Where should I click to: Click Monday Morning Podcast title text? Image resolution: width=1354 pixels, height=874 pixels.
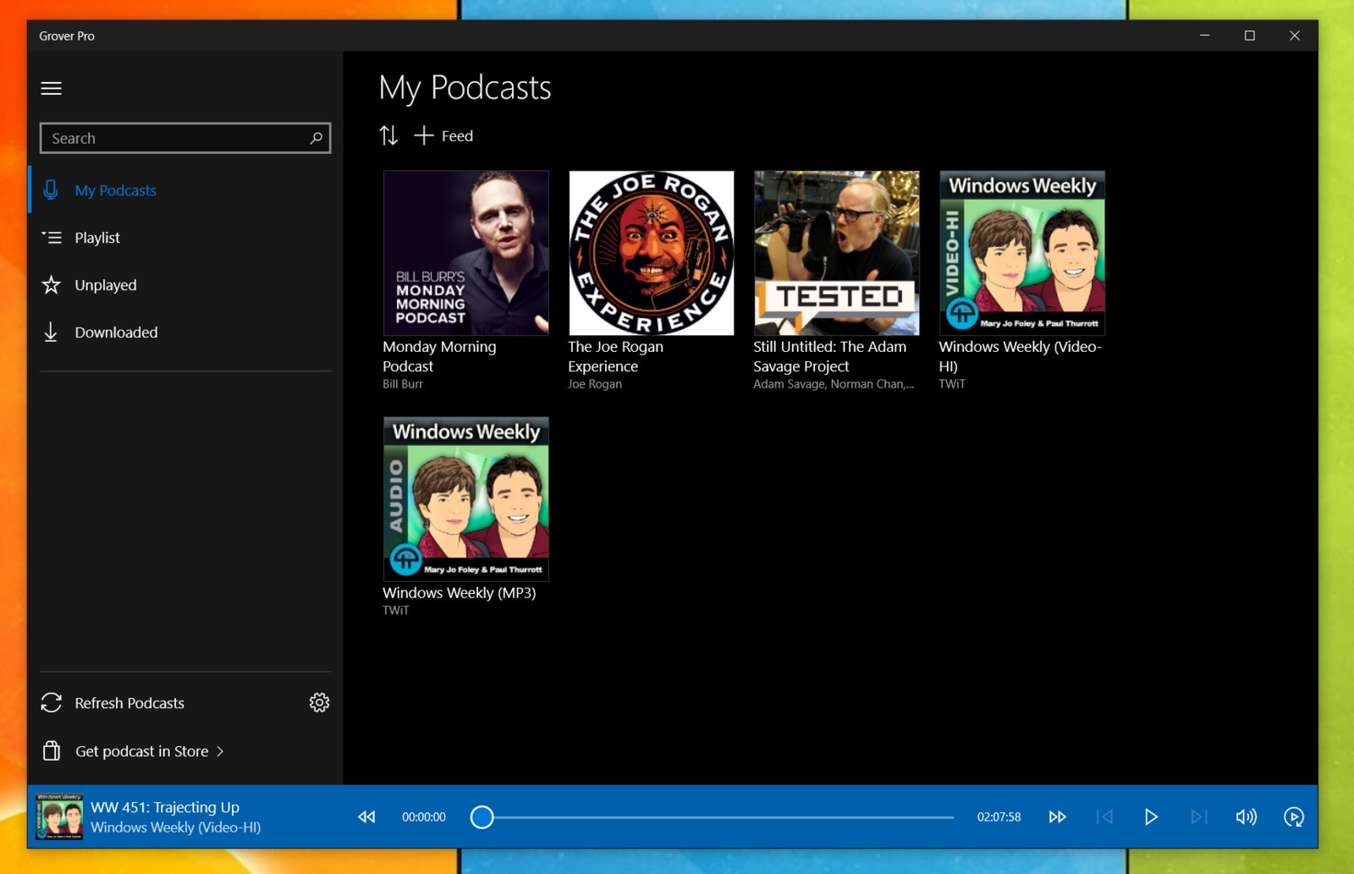pos(439,356)
